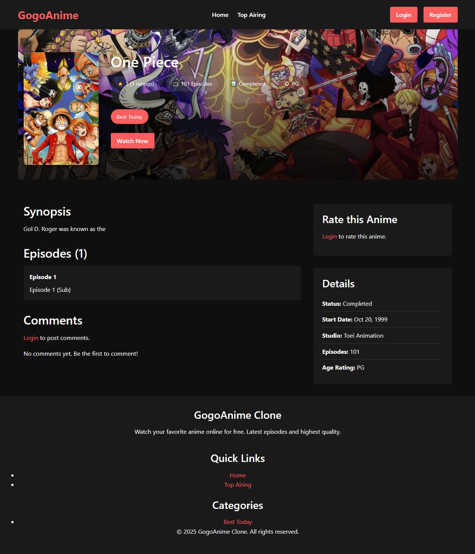
Task: Open the One Piece poster thumbnail
Action: tap(61, 109)
